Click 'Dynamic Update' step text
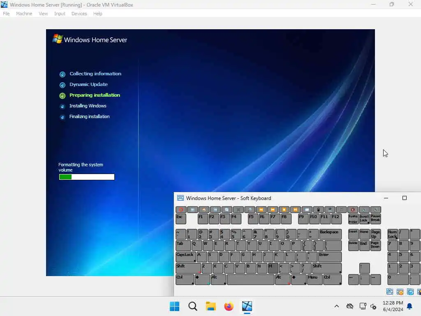This screenshot has height=316, width=421. 89,84
